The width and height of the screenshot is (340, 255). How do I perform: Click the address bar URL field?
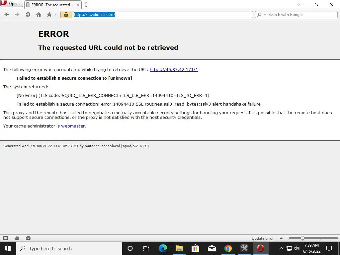point(162,15)
